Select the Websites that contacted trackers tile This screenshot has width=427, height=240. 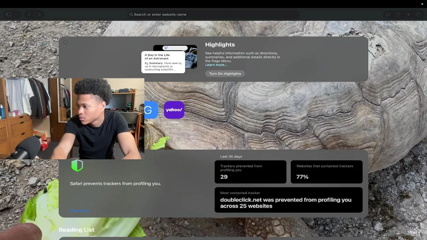(326, 172)
